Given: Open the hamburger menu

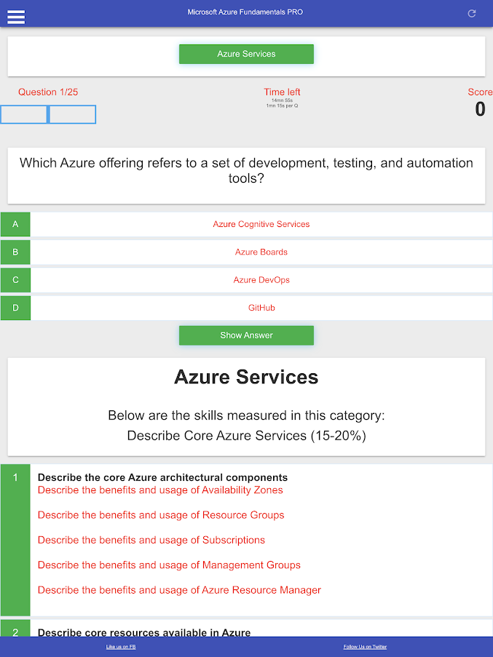Looking at the screenshot, I should point(16,17).
